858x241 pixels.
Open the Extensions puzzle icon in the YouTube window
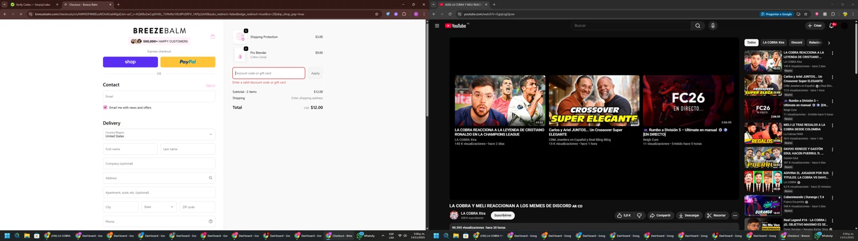833,14
